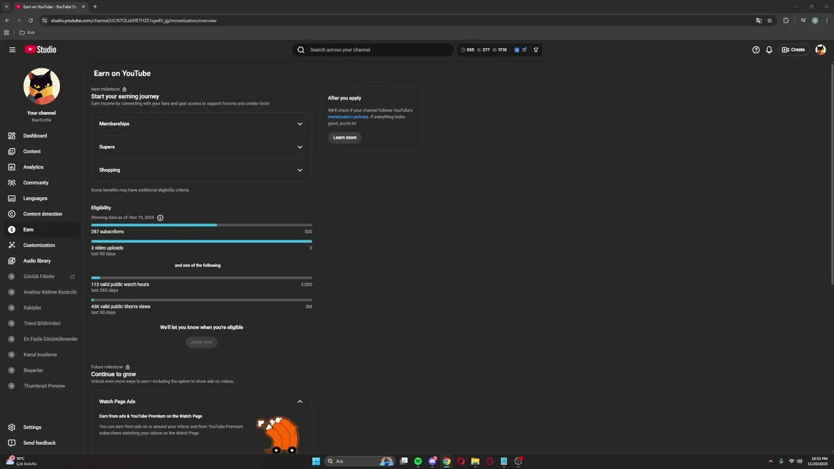Click the external link icon beside Günlük Fikirler
The width and height of the screenshot is (834, 469).
pos(72,277)
